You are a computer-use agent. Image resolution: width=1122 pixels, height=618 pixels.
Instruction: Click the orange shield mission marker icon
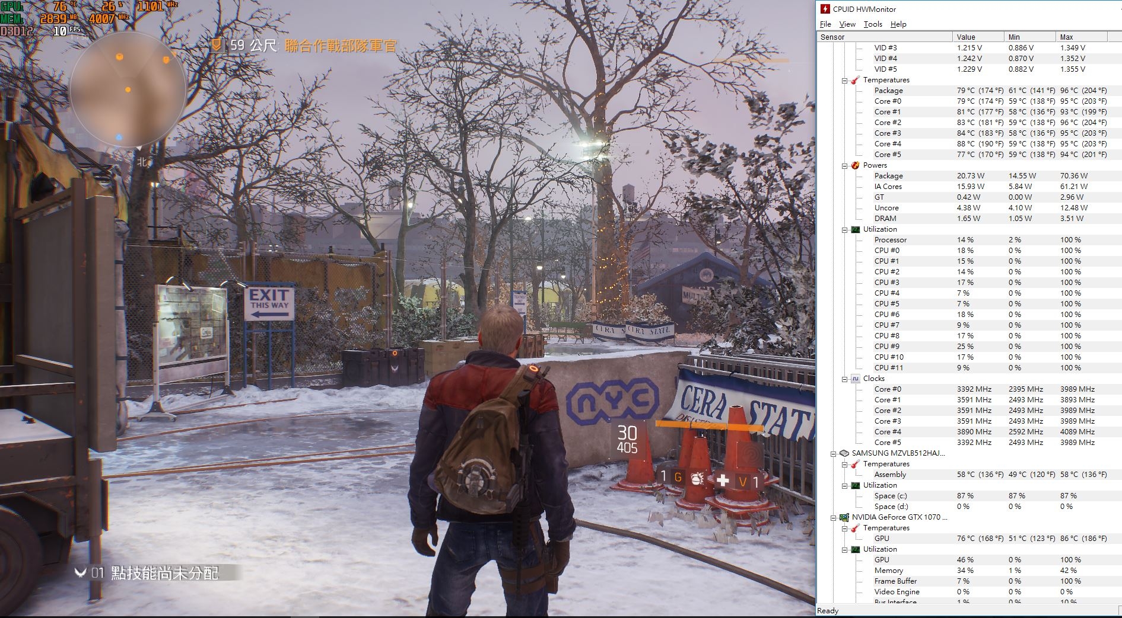[x=217, y=44]
